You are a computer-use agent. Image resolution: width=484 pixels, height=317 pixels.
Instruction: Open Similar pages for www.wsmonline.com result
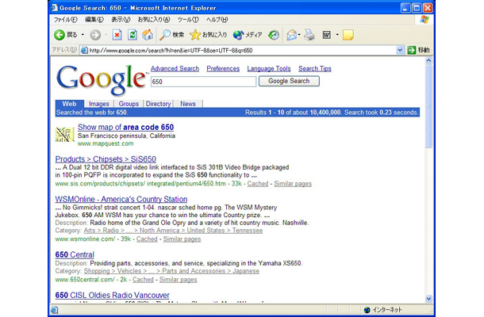(x=182, y=239)
